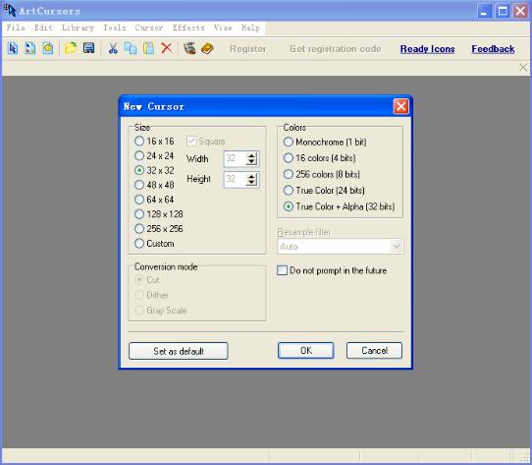
Task: Confirm the dialog with OK
Action: point(305,350)
